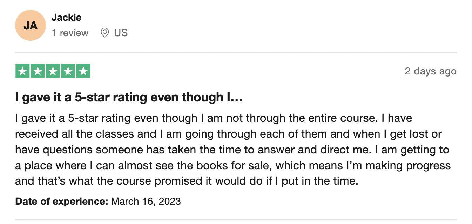Open the JA reviewer avatar
The height and width of the screenshot is (224, 472).
31,25
